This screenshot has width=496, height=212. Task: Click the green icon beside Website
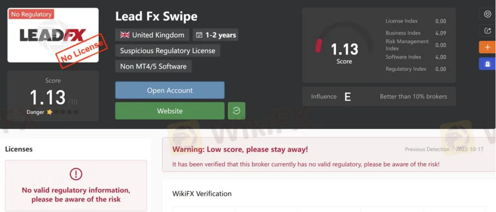[x=236, y=111]
